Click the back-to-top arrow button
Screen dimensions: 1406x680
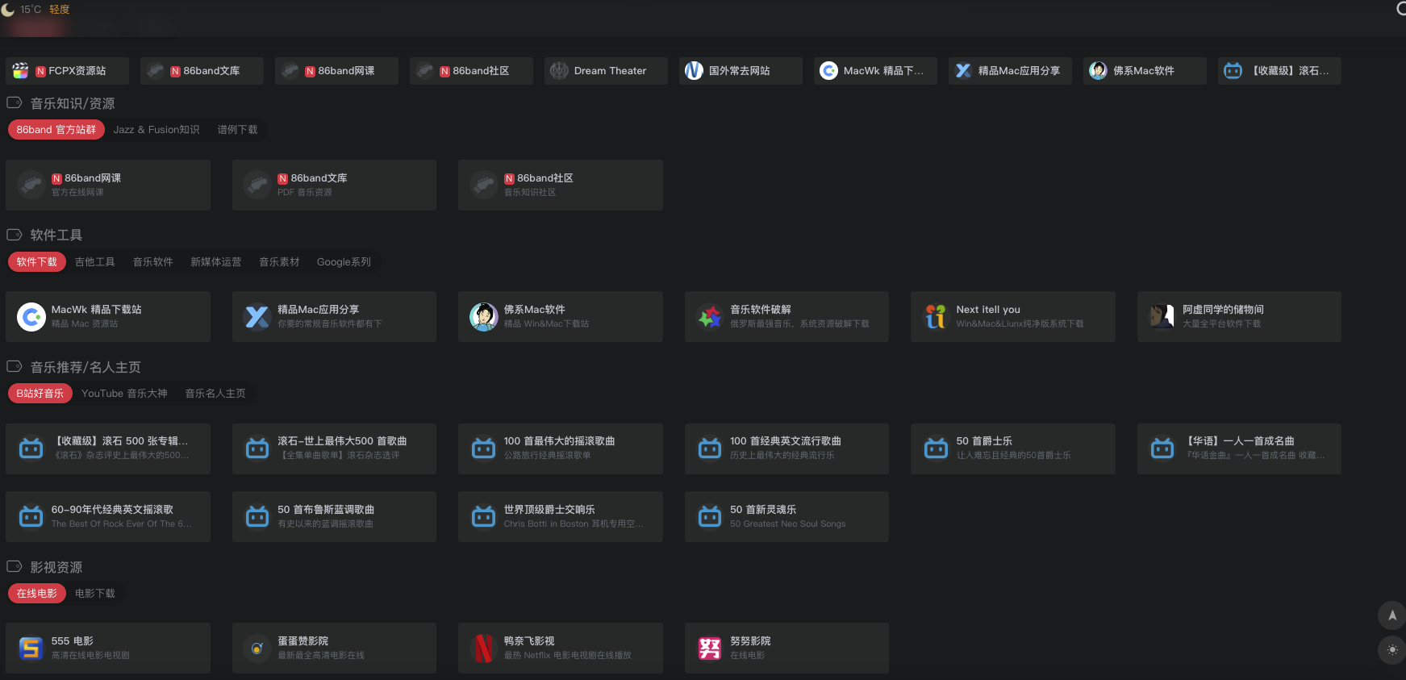click(1391, 615)
